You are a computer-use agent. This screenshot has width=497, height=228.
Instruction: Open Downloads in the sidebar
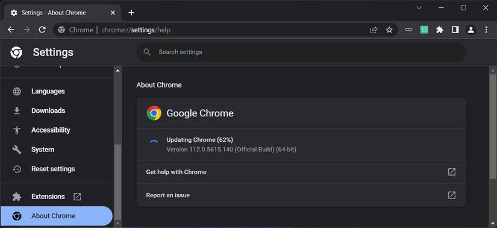pos(57,111)
